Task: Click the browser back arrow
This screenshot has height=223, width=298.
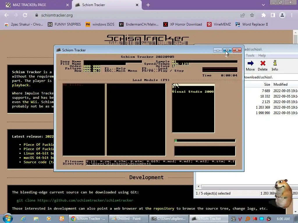Action: click(x=6, y=15)
